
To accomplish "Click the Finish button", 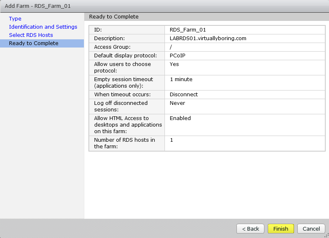I will [280, 229].
